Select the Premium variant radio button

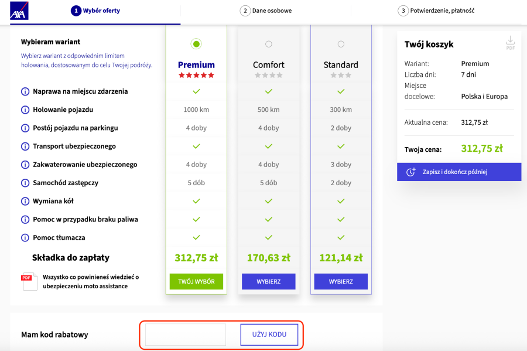(196, 44)
